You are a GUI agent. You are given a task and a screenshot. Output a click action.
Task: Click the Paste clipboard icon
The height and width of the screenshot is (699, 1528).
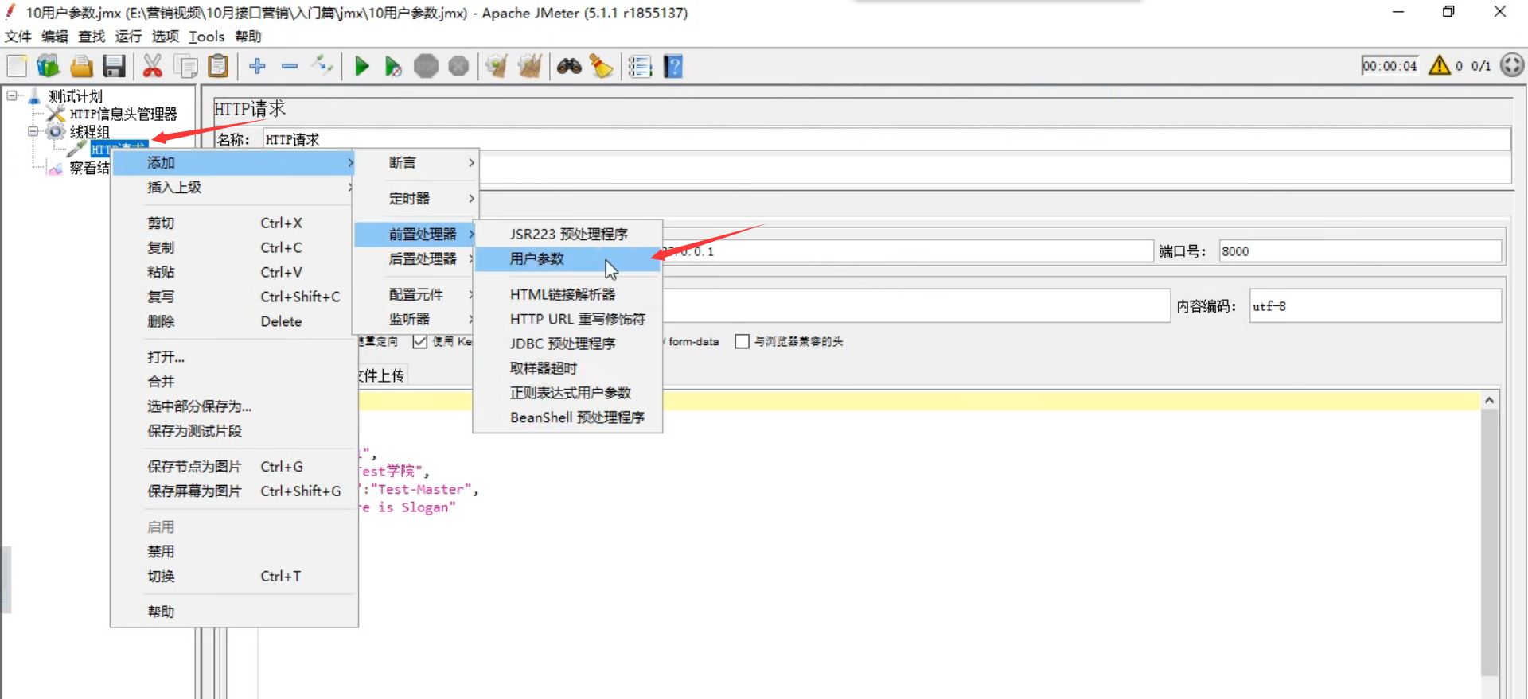tap(218, 66)
